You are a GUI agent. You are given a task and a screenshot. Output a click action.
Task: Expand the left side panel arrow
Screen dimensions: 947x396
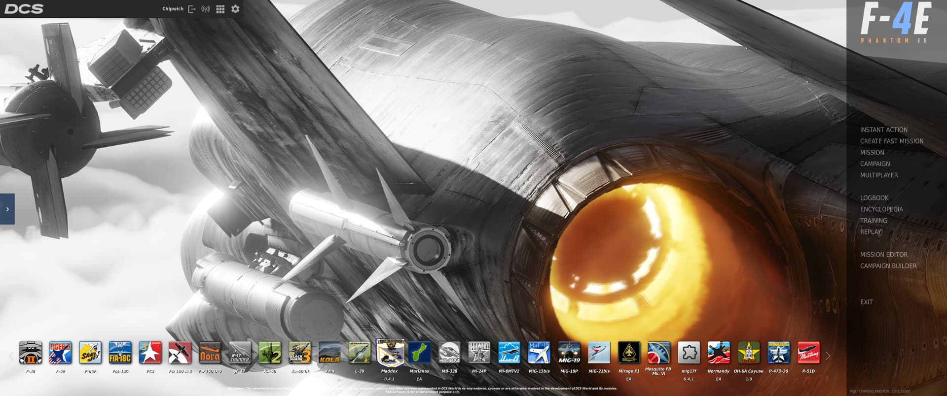click(x=7, y=209)
